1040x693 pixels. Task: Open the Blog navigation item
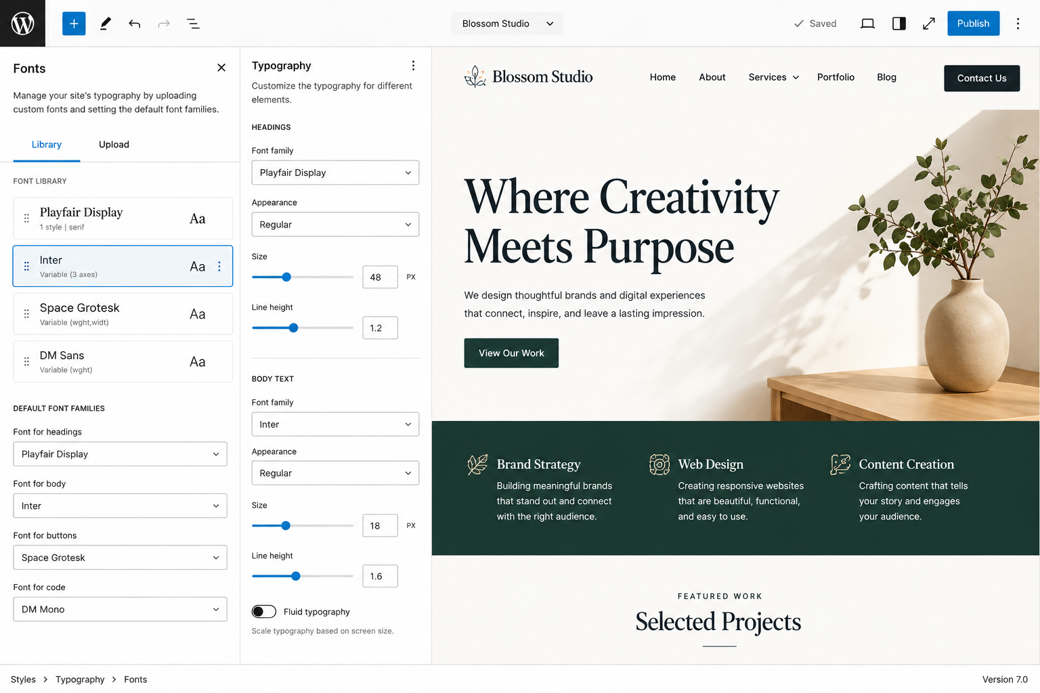(x=886, y=77)
